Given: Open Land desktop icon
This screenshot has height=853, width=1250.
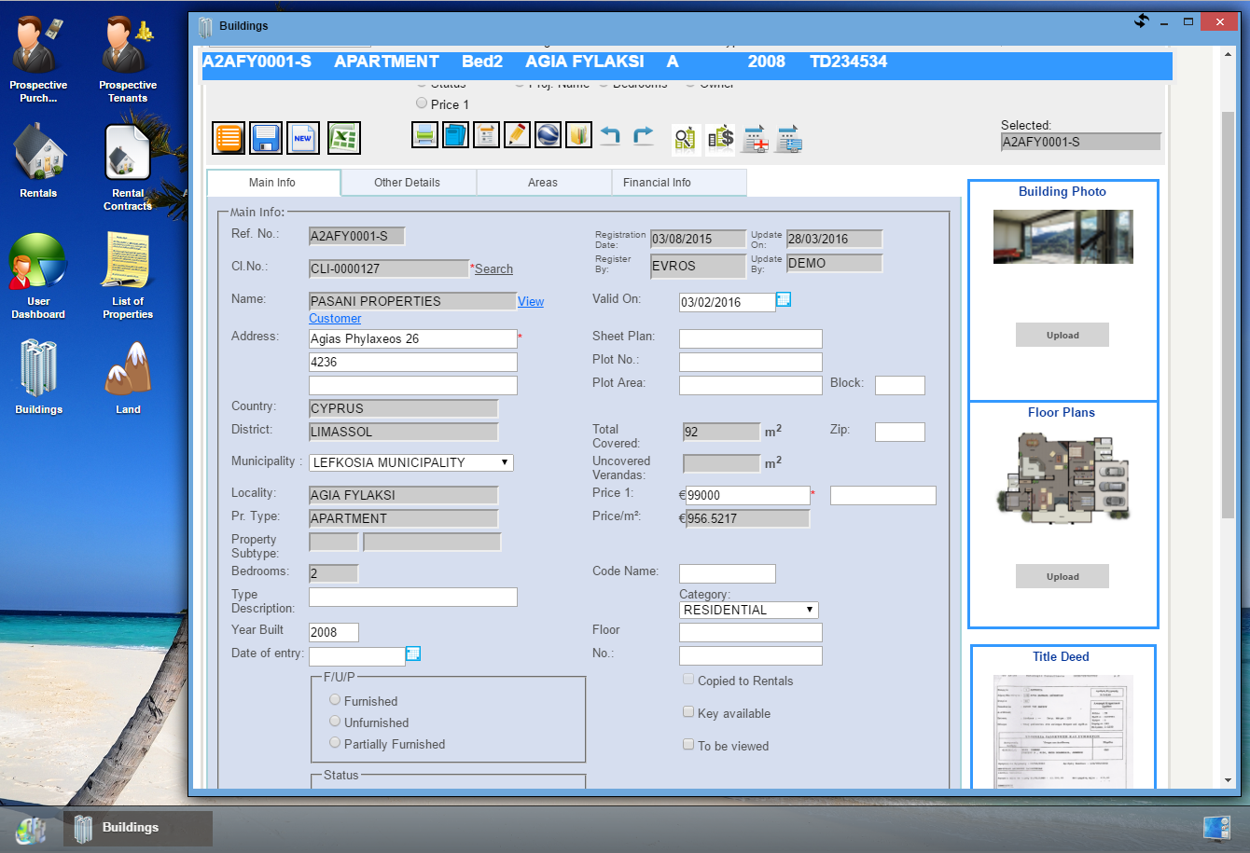Looking at the screenshot, I should coord(128,377).
